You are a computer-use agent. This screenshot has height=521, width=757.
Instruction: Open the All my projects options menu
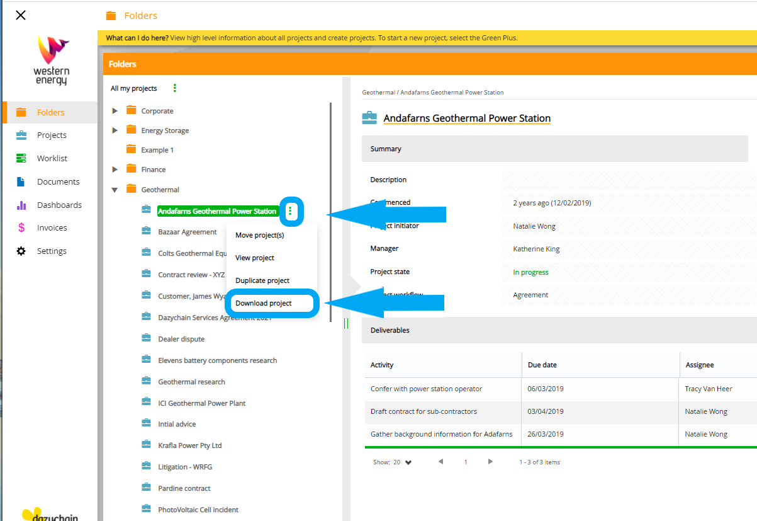pos(174,88)
